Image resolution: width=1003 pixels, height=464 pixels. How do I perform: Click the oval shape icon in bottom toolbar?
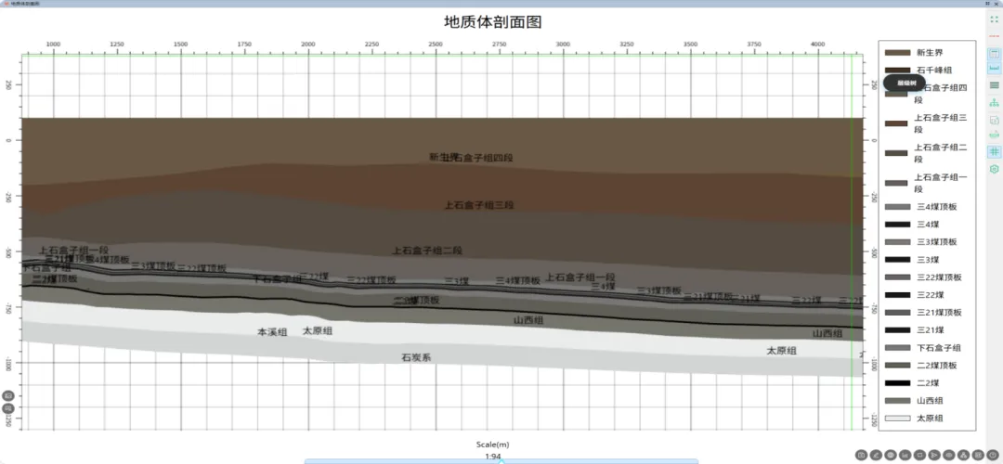pyautogui.click(x=949, y=455)
